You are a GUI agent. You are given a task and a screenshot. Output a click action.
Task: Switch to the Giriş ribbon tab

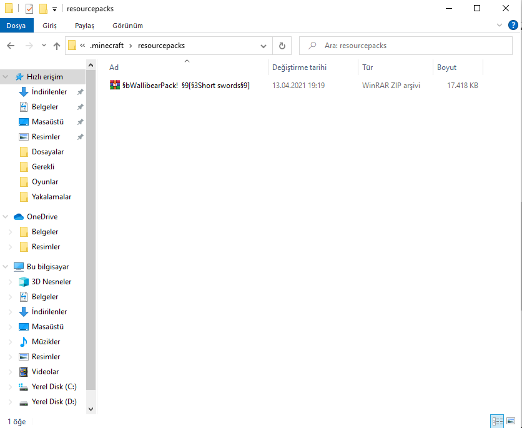pyautogui.click(x=49, y=26)
